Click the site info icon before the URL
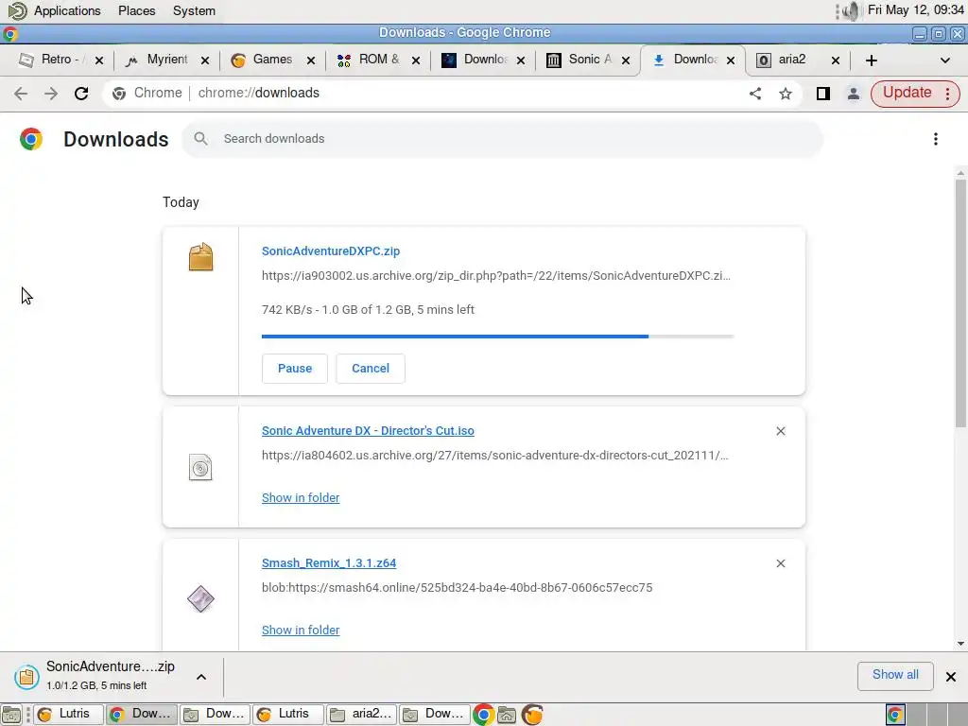This screenshot has width=968, height=726. click(119, 94)
